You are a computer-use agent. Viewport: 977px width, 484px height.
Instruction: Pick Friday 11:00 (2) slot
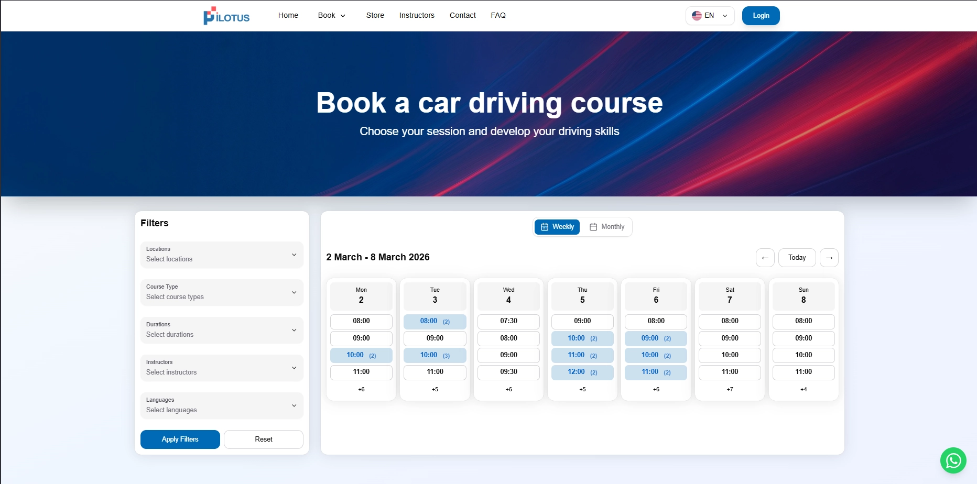(x=656, y=372)
